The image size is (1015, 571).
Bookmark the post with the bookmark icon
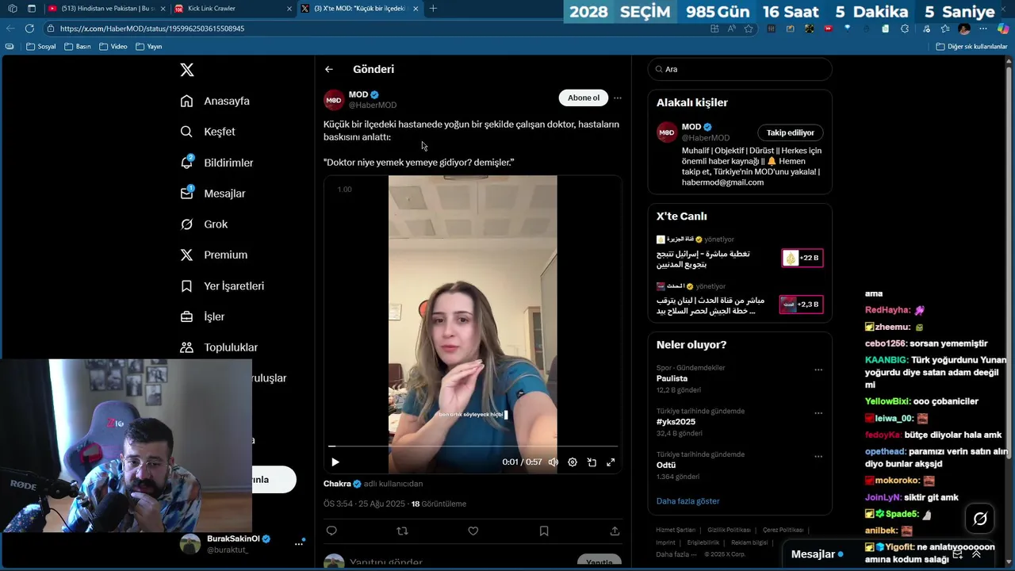pyautogui.click(x=544, y=531)
